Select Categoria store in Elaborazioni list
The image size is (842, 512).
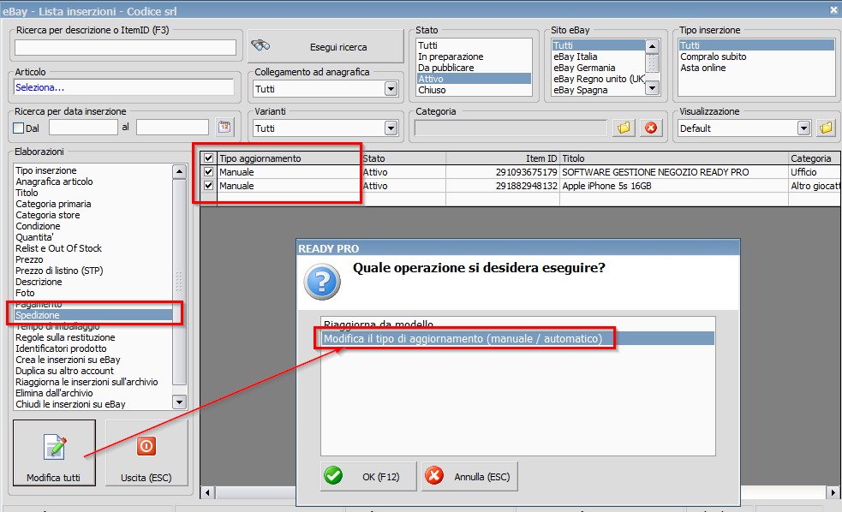coord(93,215)
